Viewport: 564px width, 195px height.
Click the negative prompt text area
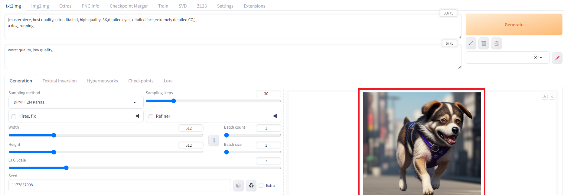tap(233, 56)
